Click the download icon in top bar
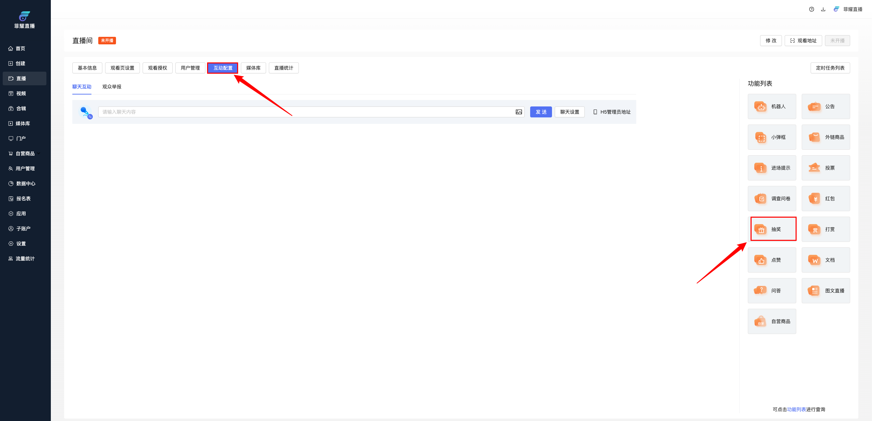 tap(823, 9)
